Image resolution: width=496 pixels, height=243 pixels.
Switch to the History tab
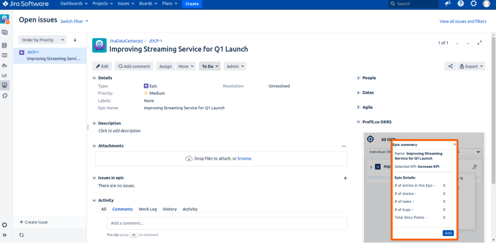[170, 209]
